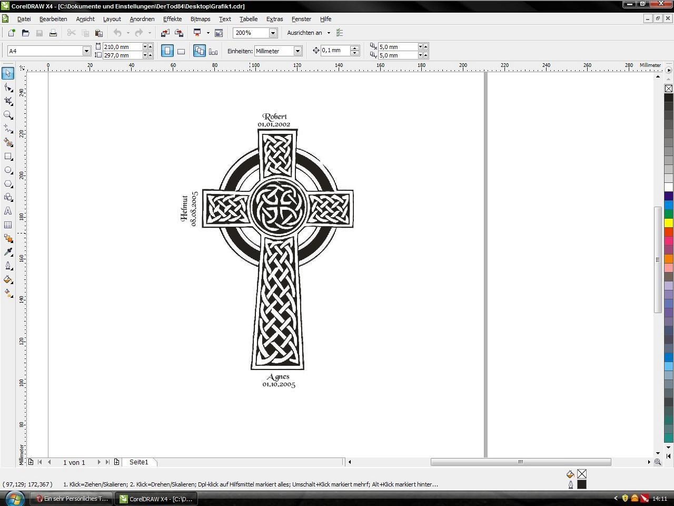
Task: Open the zoom level dropdown
Action: pyautogui.click(x=273, y=33)
